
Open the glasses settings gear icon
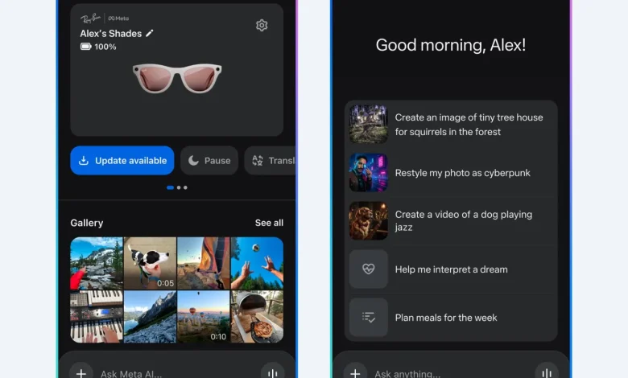pyautogui.click(x=262, y=25)
